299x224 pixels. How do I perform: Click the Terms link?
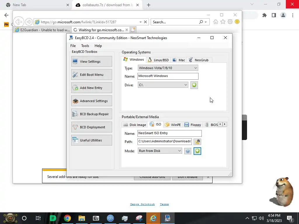(x=164, y=204)
